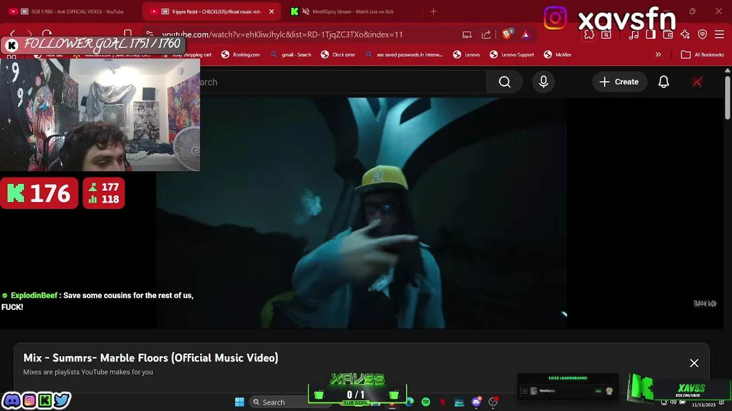The height and width of the screenshot is (411, 732).
Task: Open the Clock error bookmark
Action: pos(338,55)
